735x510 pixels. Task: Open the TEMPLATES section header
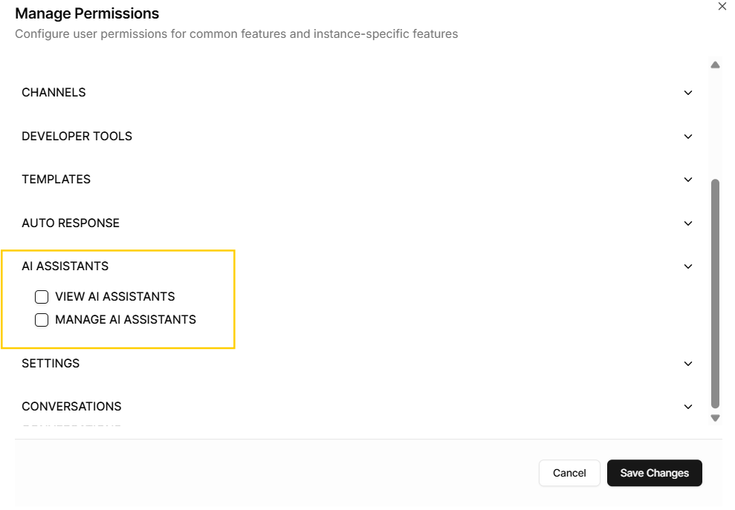click(56, 180)
